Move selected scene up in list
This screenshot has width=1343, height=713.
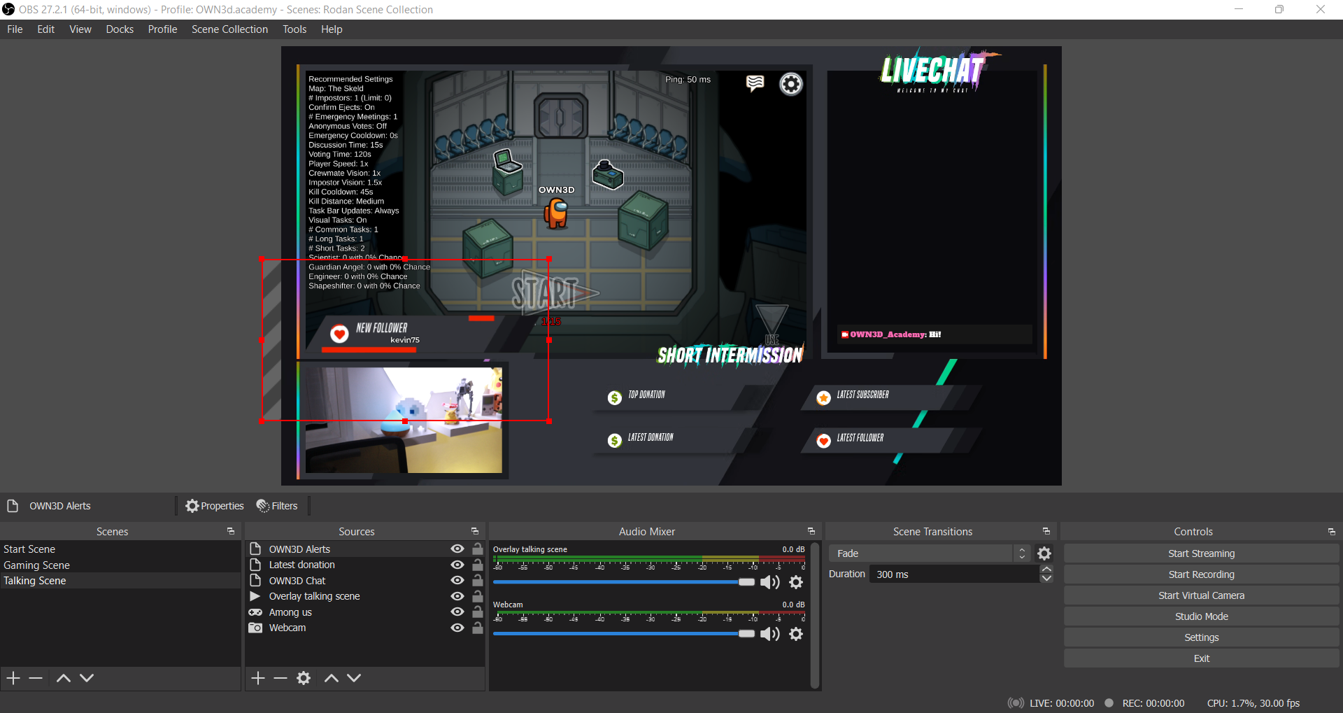point(64,678)
